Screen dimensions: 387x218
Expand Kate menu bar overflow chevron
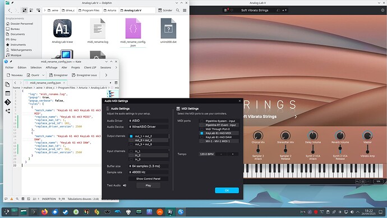(116, 67)
